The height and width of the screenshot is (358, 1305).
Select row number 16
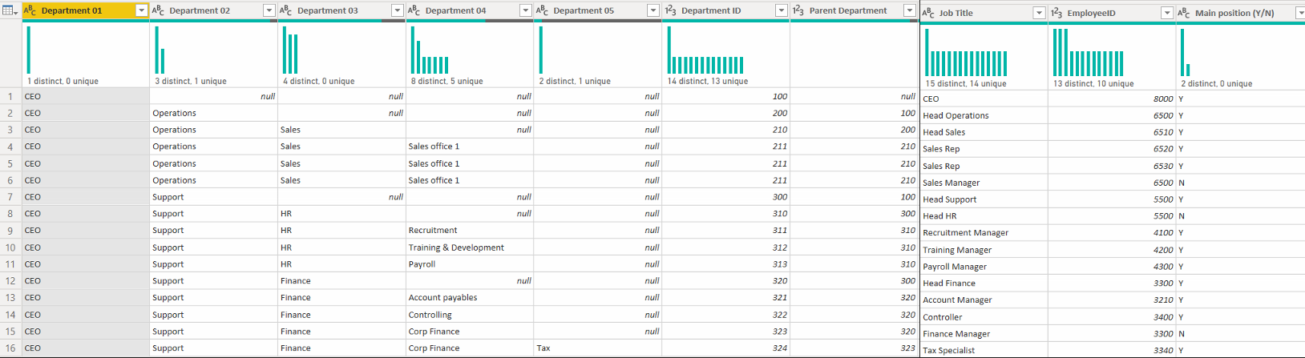click(x=10, y=348)
